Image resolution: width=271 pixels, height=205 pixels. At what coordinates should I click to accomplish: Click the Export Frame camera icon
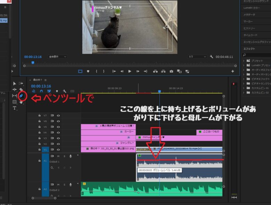171,71
